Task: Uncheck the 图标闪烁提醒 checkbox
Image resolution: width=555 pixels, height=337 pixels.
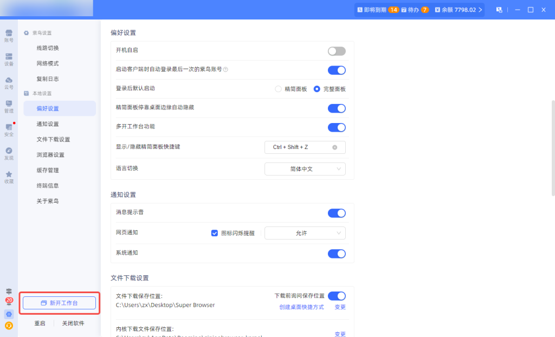Action: pyautogui.click(x=215, y=233)
